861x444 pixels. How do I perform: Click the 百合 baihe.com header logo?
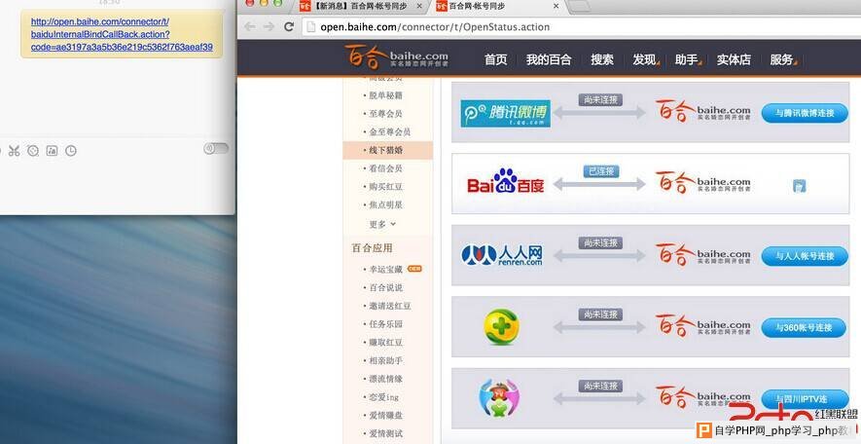397,57
